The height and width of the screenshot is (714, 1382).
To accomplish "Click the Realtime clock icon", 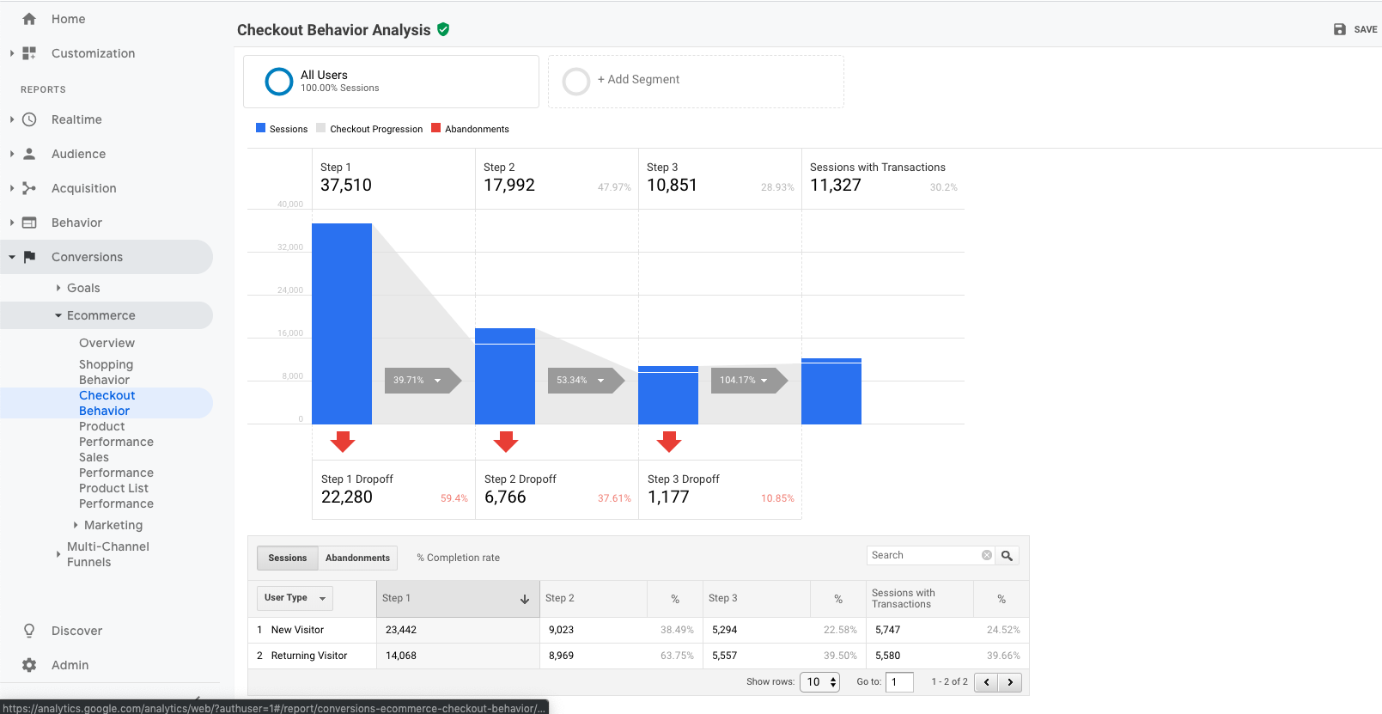I will (29, 119).
